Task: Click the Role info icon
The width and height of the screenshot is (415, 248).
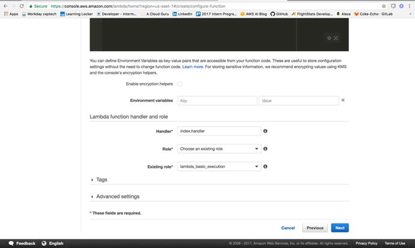Action: (265, 148)
